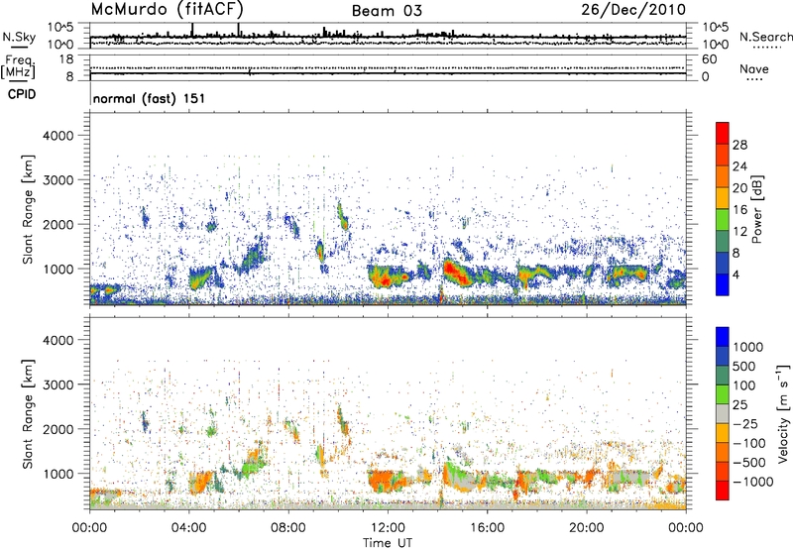Click the '12' tick on the power colorbar
The height and width of the screenshot is (549, 793).
coord(739,232)
